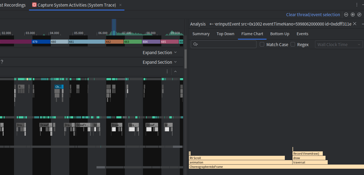The height and width of the screenshot is (175, 364).
Task: Select frame 485 in the frame bar
Action: point(170,42)
